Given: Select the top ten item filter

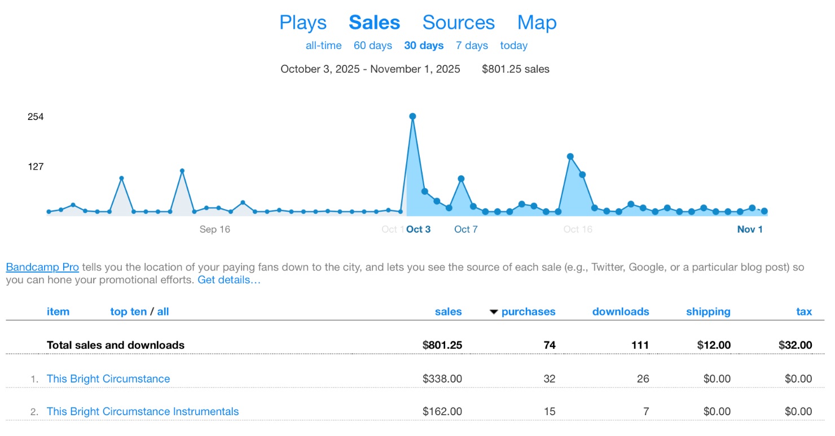Looking at the screenshot, I should pos(128,312).
